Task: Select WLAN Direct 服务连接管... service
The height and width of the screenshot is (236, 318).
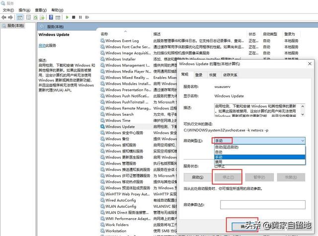Action: pyautogui.click(x=127, y=213)
